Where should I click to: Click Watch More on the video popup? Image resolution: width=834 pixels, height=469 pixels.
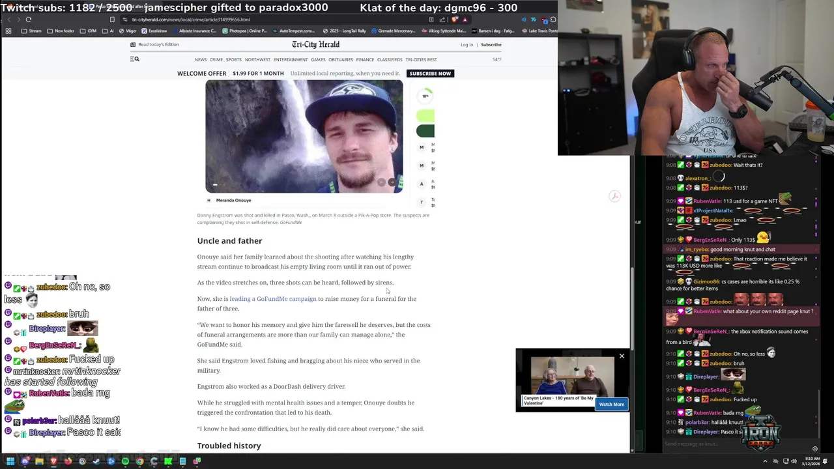(611, 405)
